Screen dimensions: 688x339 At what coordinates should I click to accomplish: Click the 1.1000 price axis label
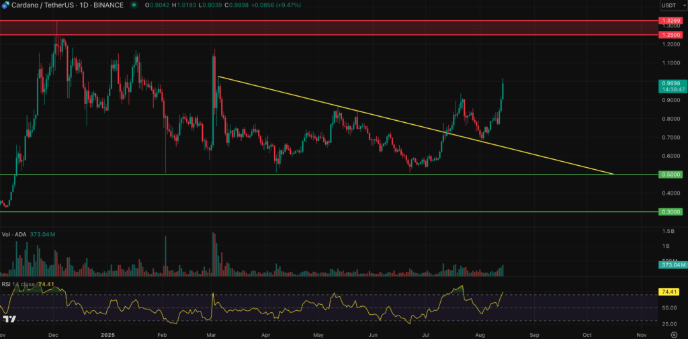[670, 62]
